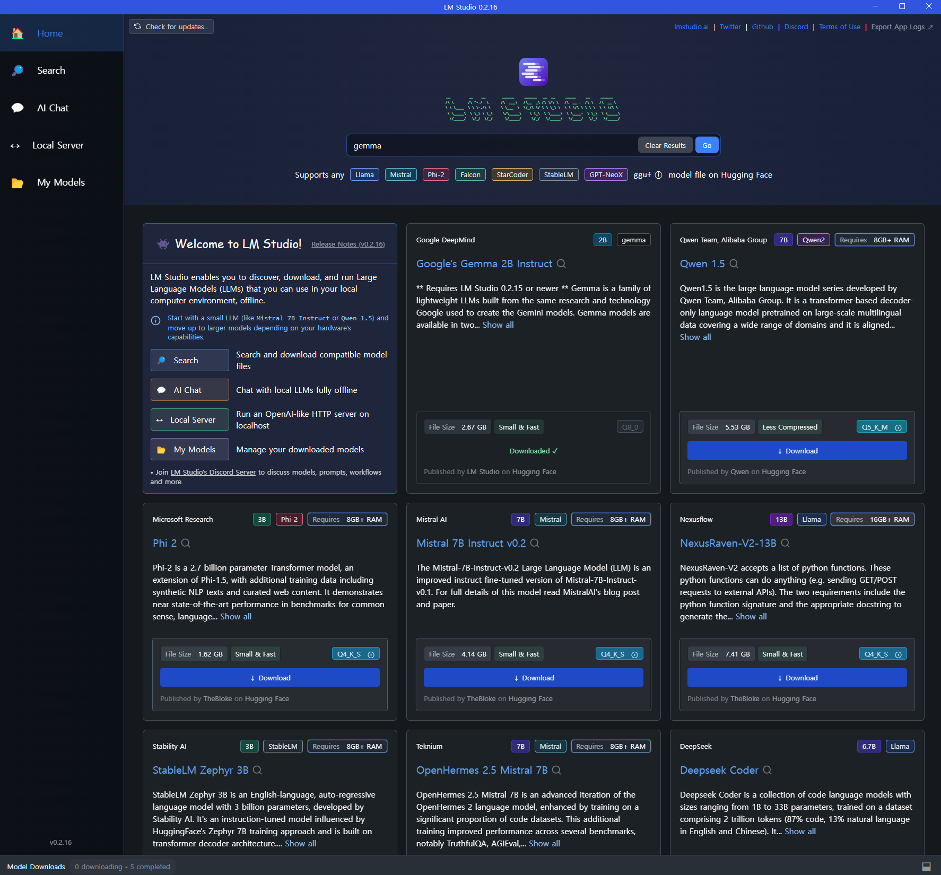
Task: Click Local Server button in Welcome panel
Action: [190, 419]
